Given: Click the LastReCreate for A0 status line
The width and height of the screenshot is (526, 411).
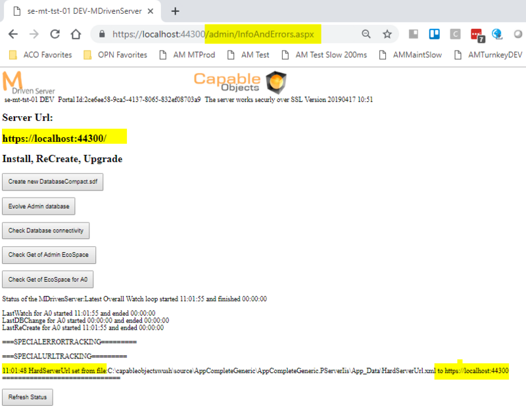Looking at the screenshot, I should tap(83, 328).
